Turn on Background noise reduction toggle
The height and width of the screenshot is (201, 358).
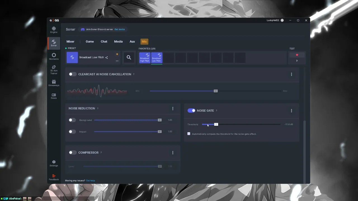[x=72, y=120]
